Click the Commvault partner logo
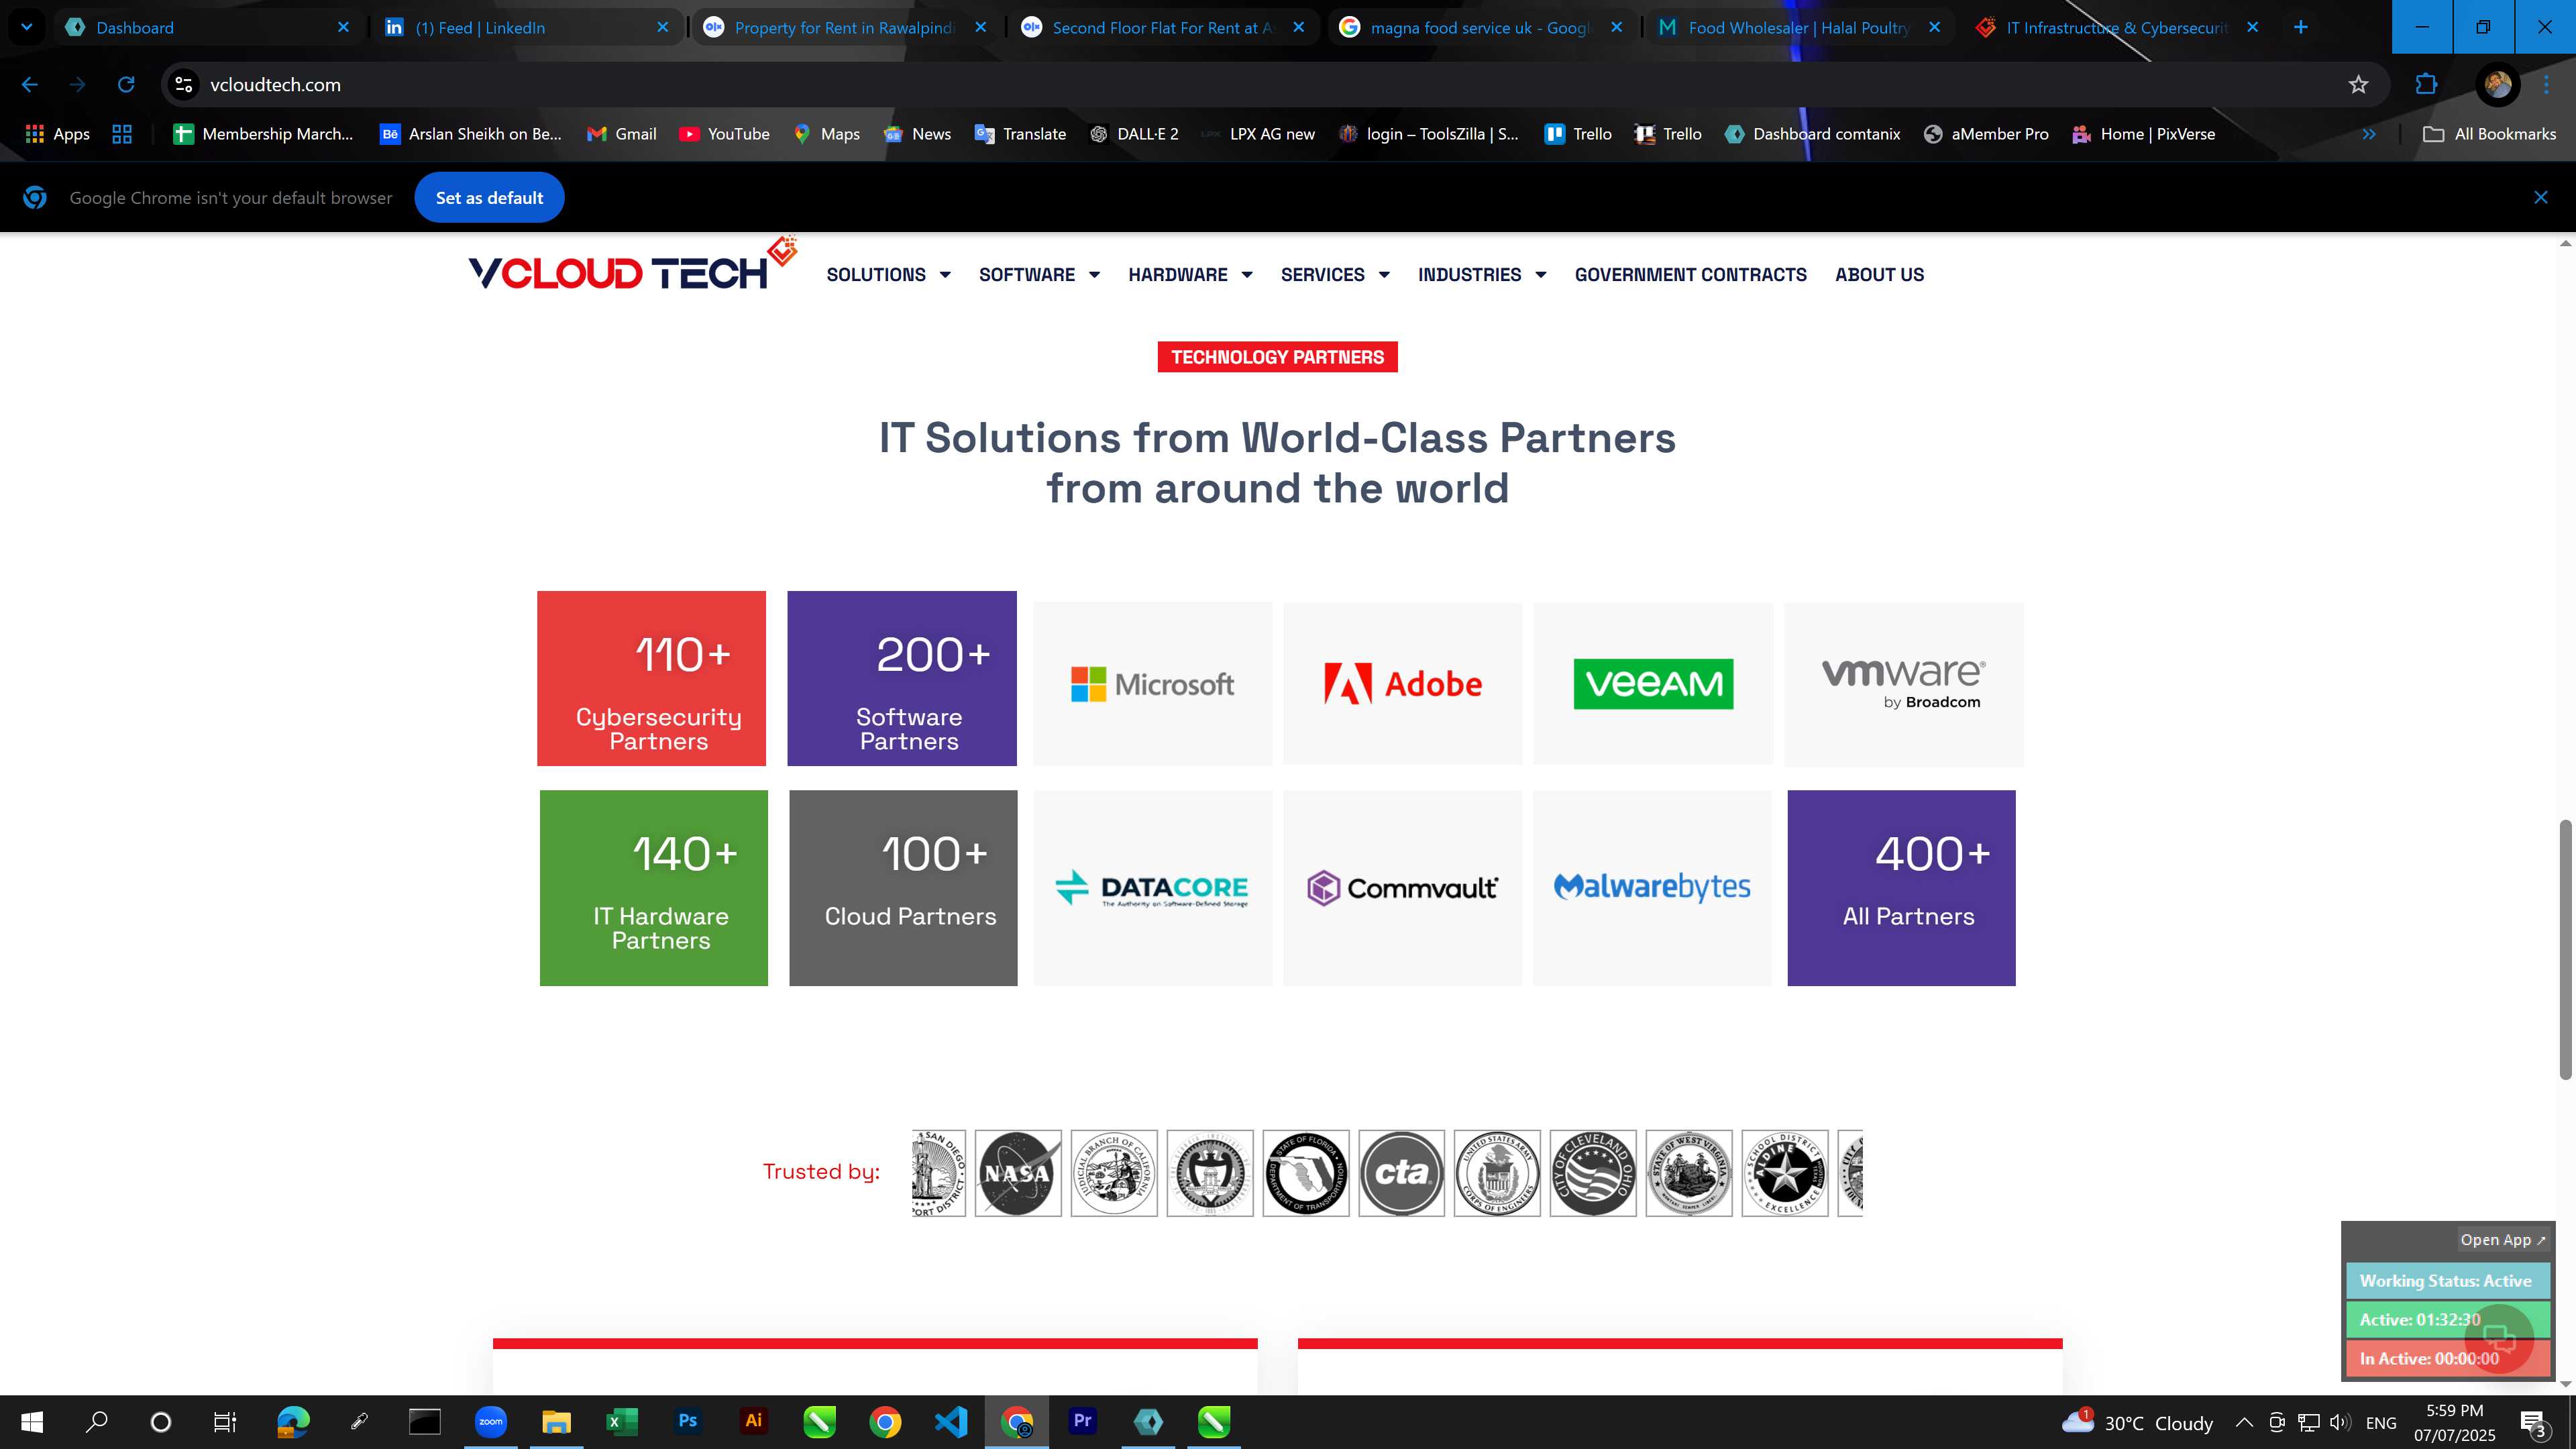This screenshot has height=1449, width=2576. [x=1402, y=888]
